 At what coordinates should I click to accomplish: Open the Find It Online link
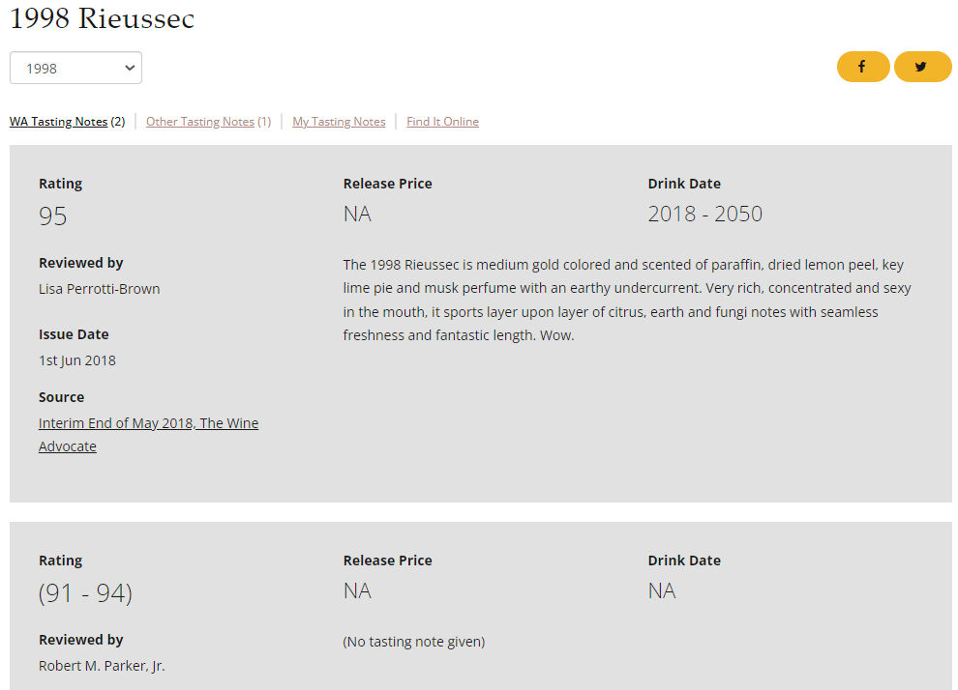click(x=443, y=122)
